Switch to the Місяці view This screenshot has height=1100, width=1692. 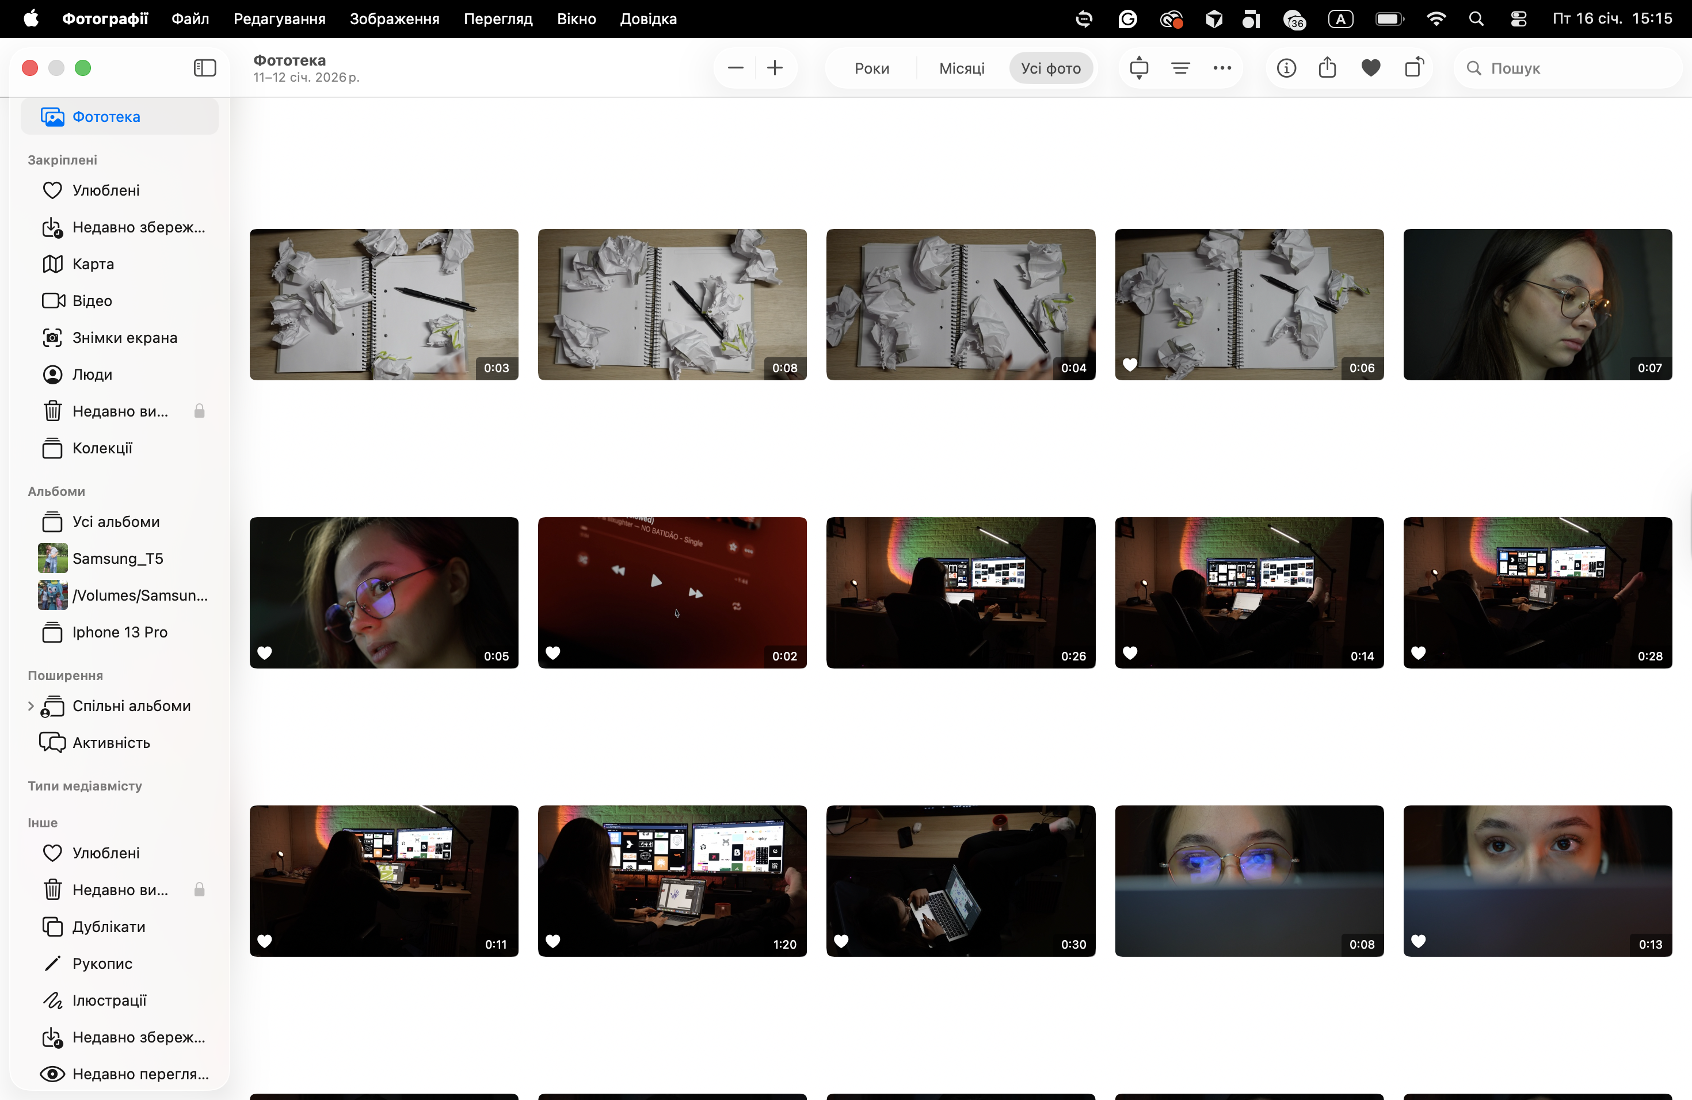[961, 67]
